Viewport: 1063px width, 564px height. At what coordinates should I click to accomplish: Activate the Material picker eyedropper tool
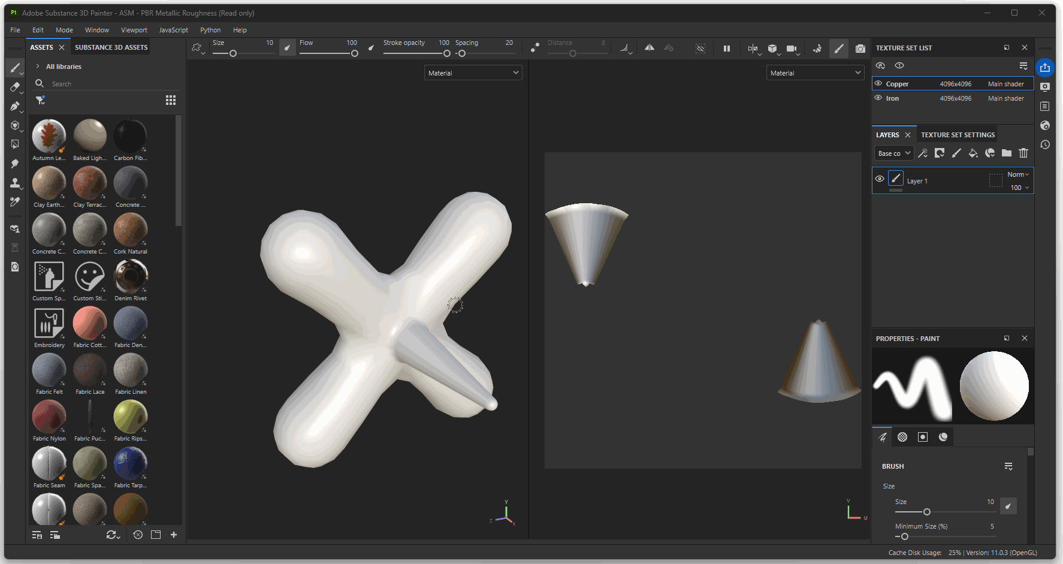[x=15, y=202]
